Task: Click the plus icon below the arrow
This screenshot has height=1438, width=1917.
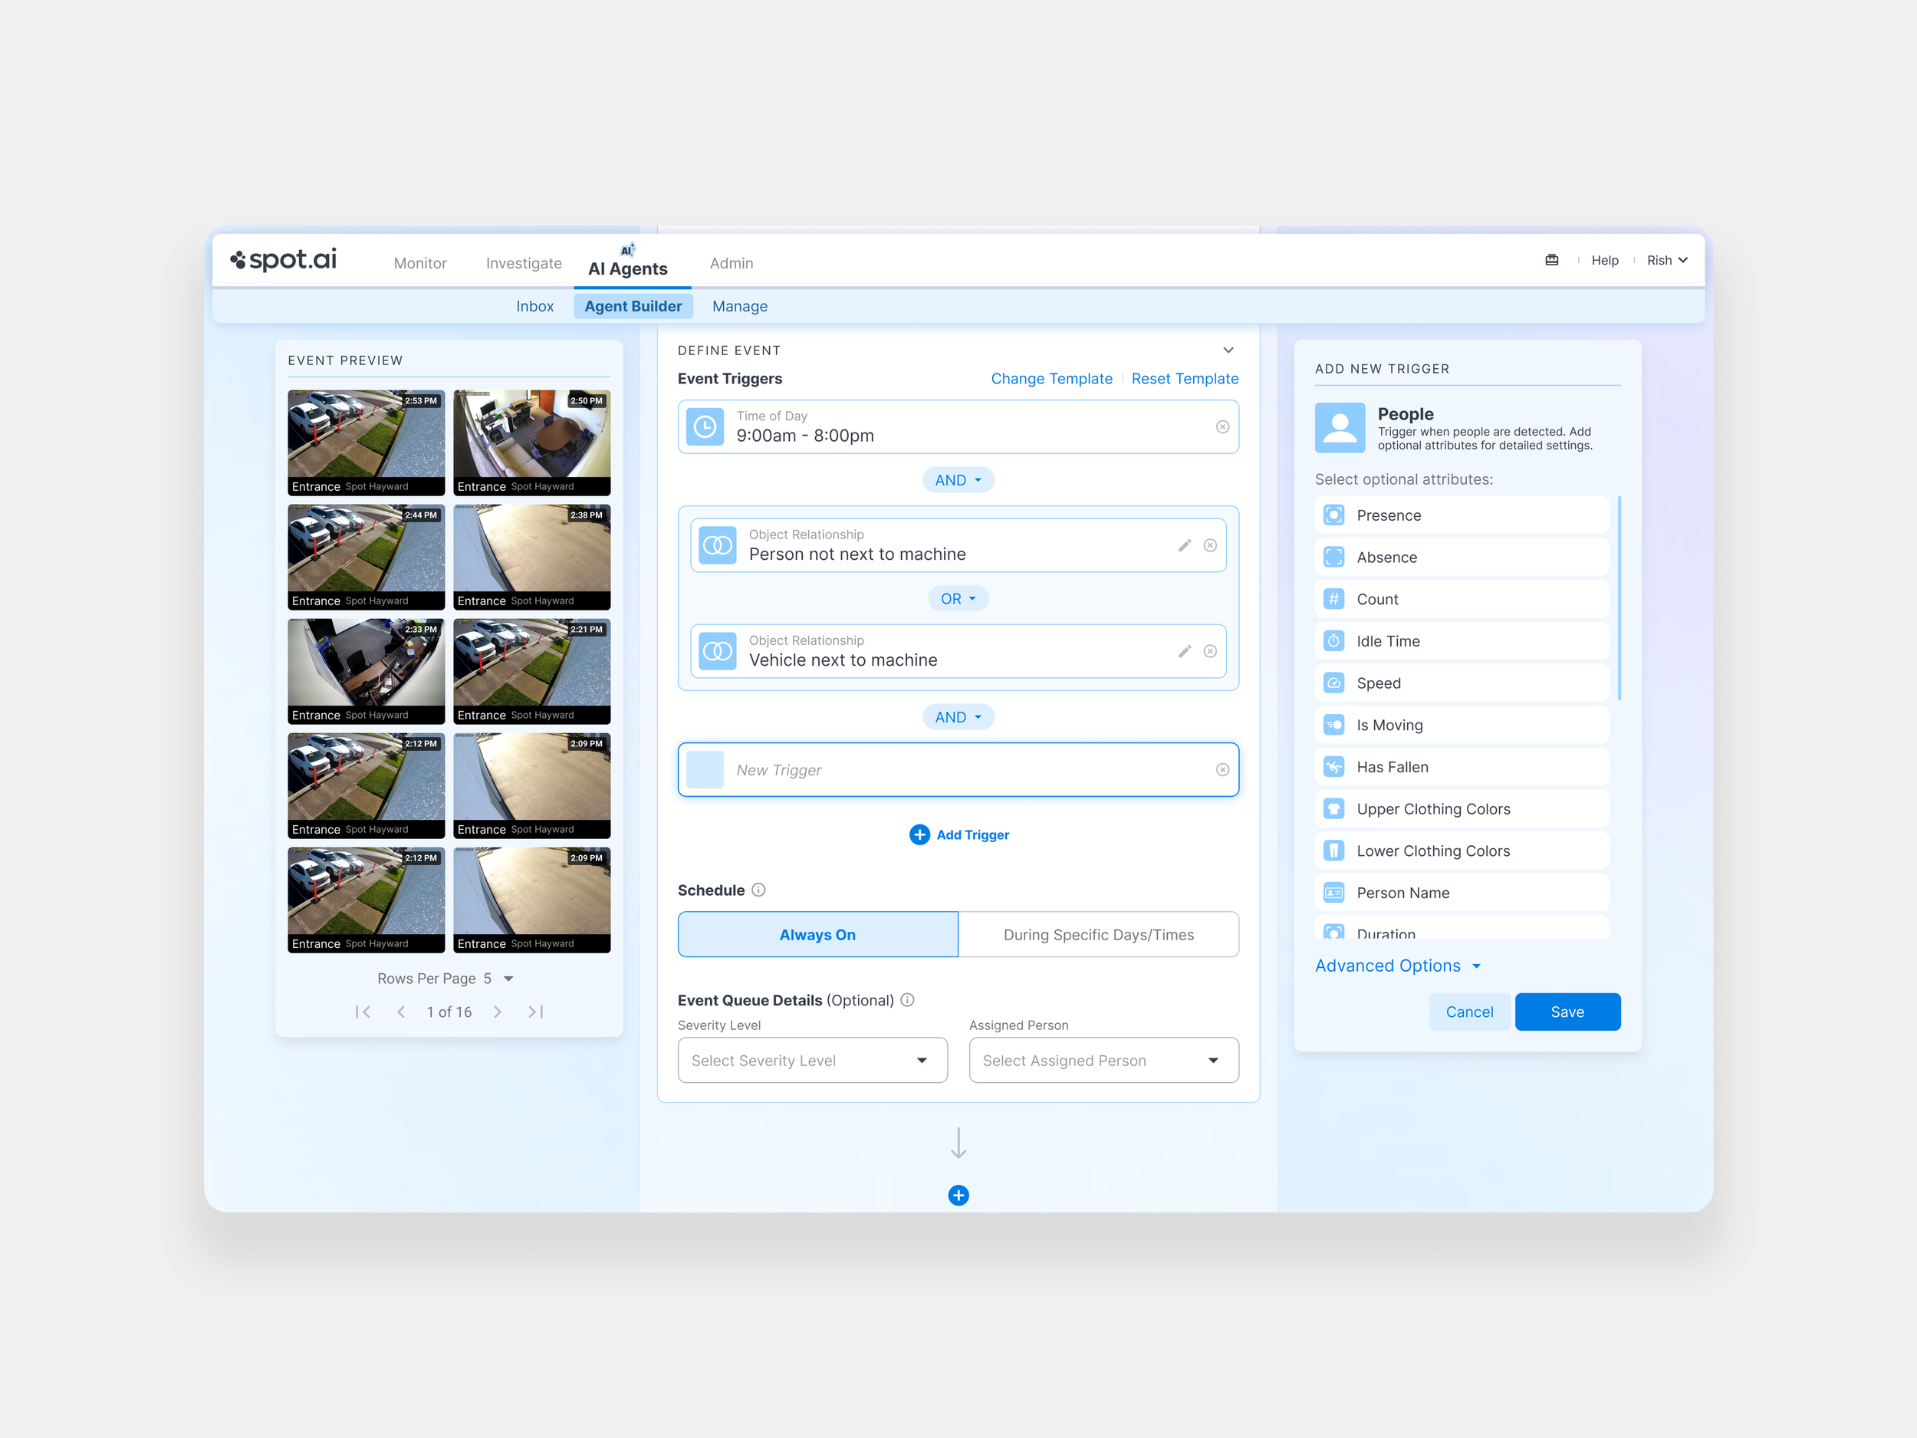Action: [958, 1196]
